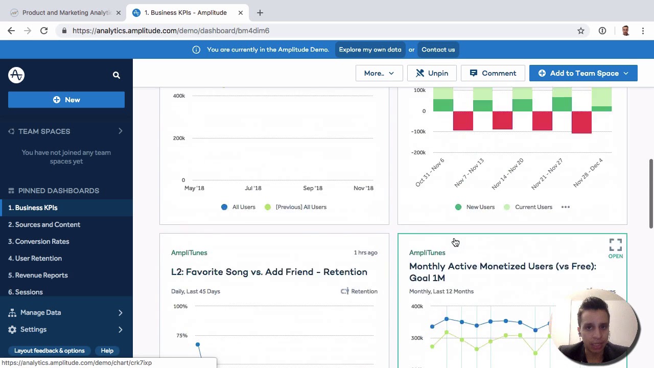Toggle the All Users legend series
Viewport: 654px width, 368px height.
[243, 207]
